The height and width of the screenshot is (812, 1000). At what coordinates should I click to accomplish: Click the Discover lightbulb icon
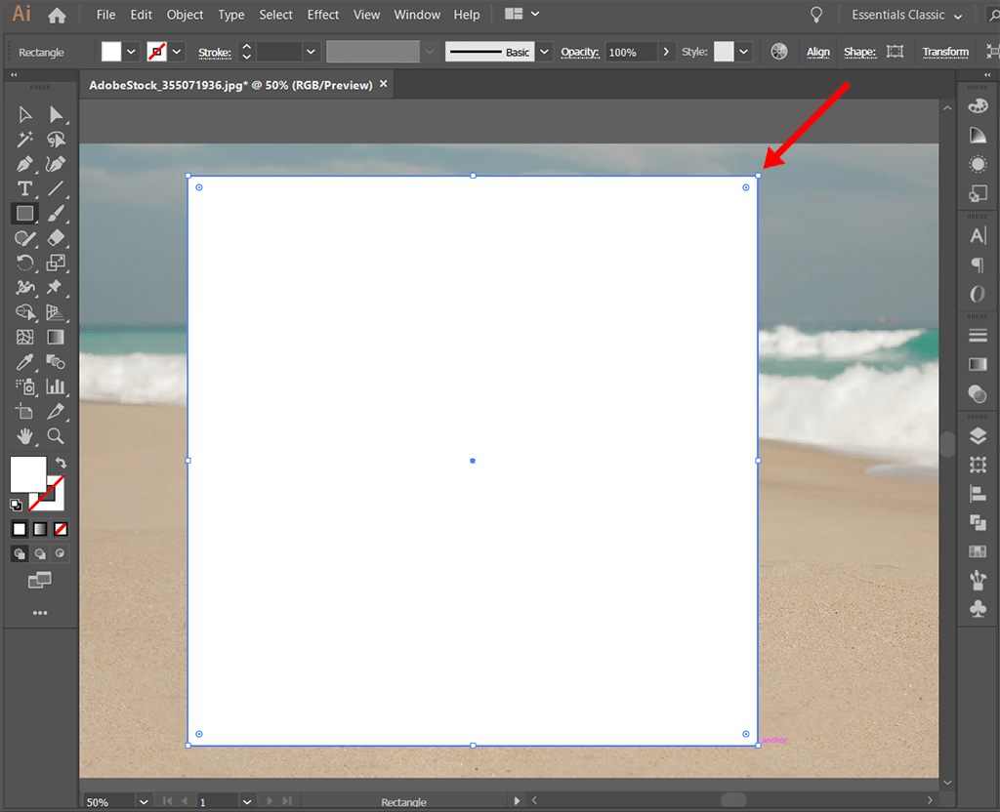coord(815,15)
